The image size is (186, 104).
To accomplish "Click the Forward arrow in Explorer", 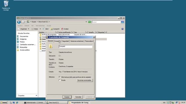I will [23, 22].
